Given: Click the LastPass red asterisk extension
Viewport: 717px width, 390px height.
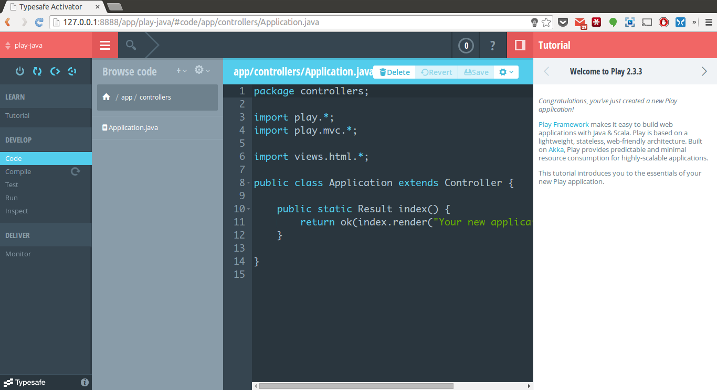Looking at the screenshot, I should 596,22.
